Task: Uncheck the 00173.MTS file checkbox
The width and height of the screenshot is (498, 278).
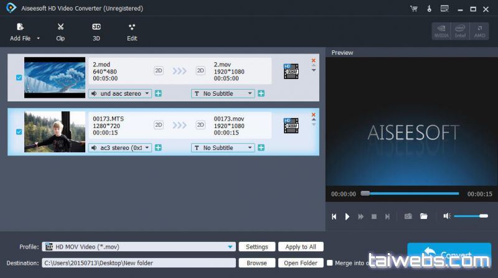Action: pos(19,132)
